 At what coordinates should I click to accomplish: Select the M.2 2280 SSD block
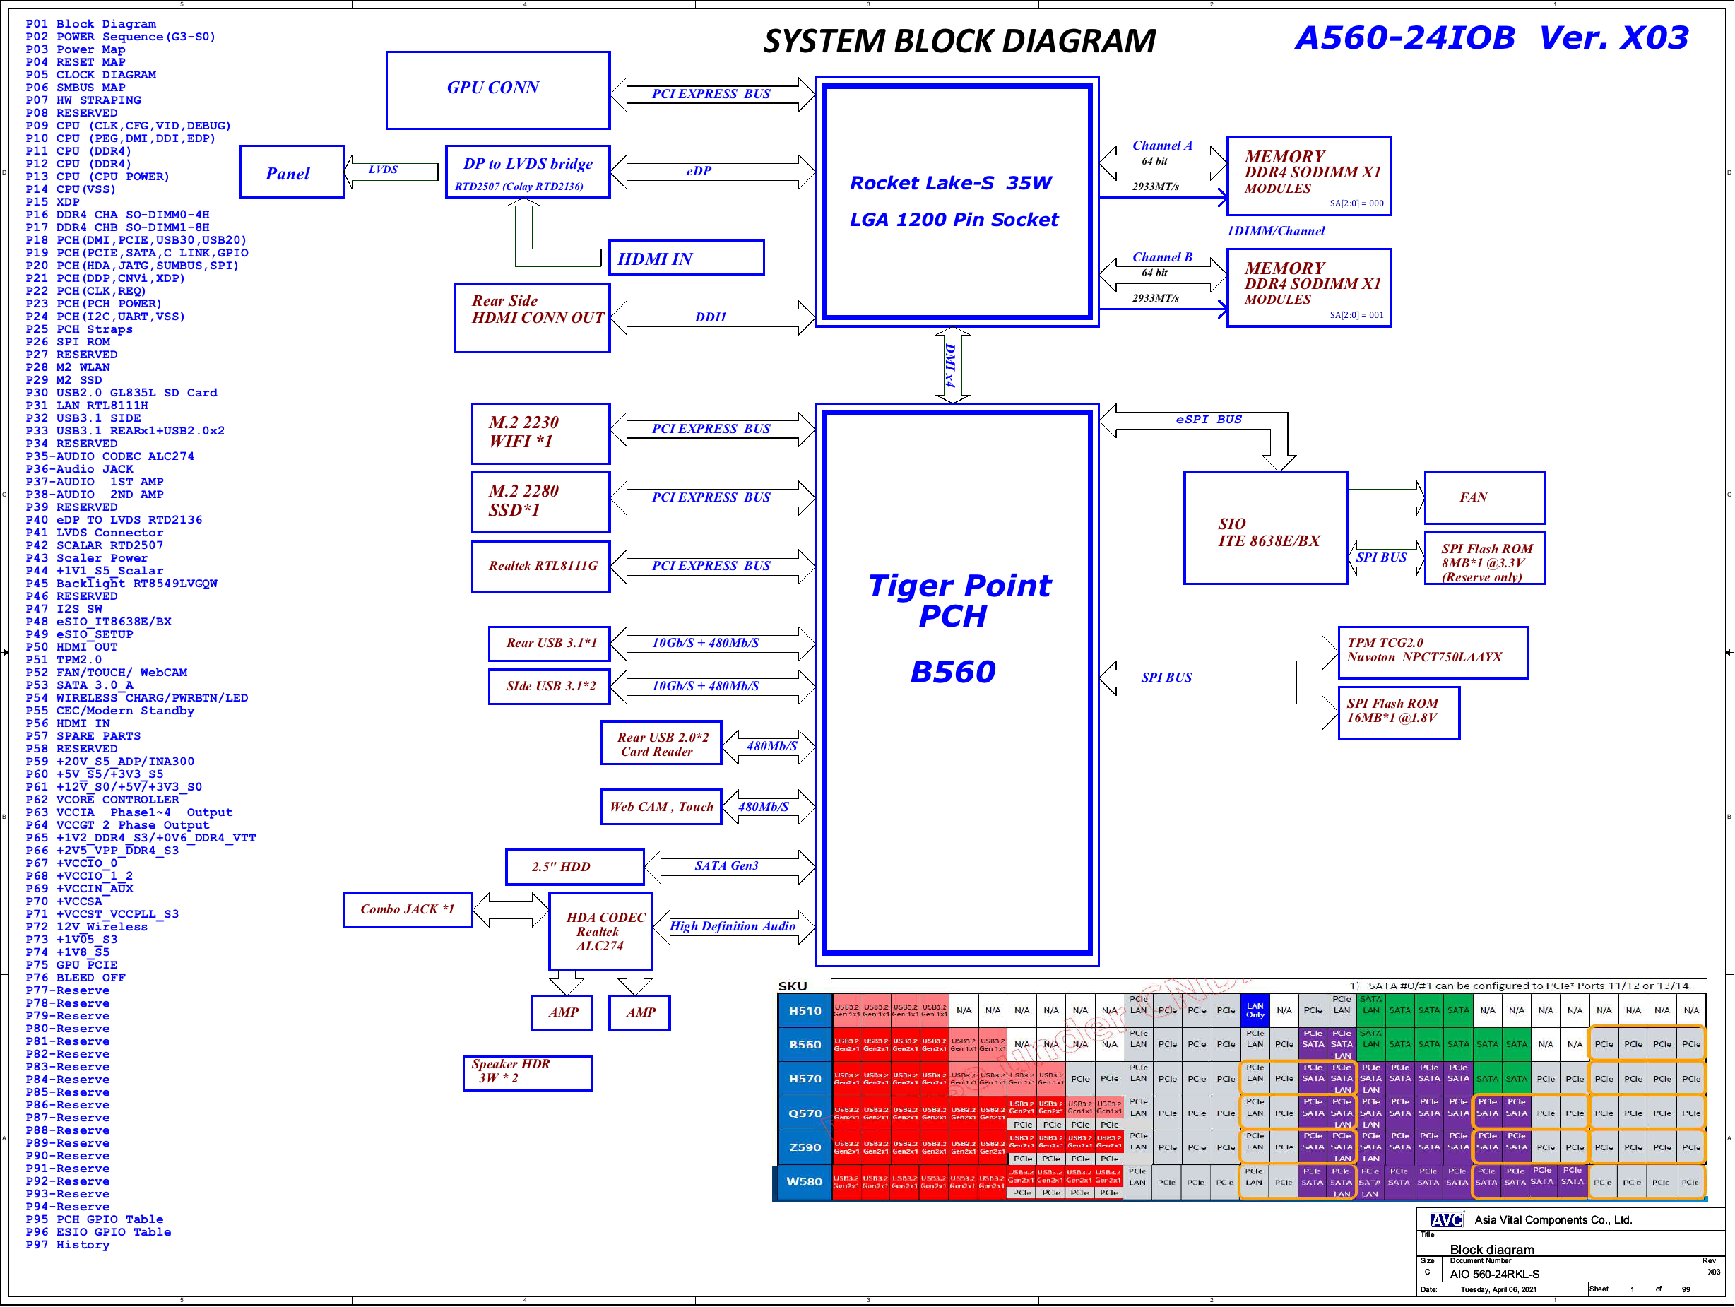click(540, 502)
